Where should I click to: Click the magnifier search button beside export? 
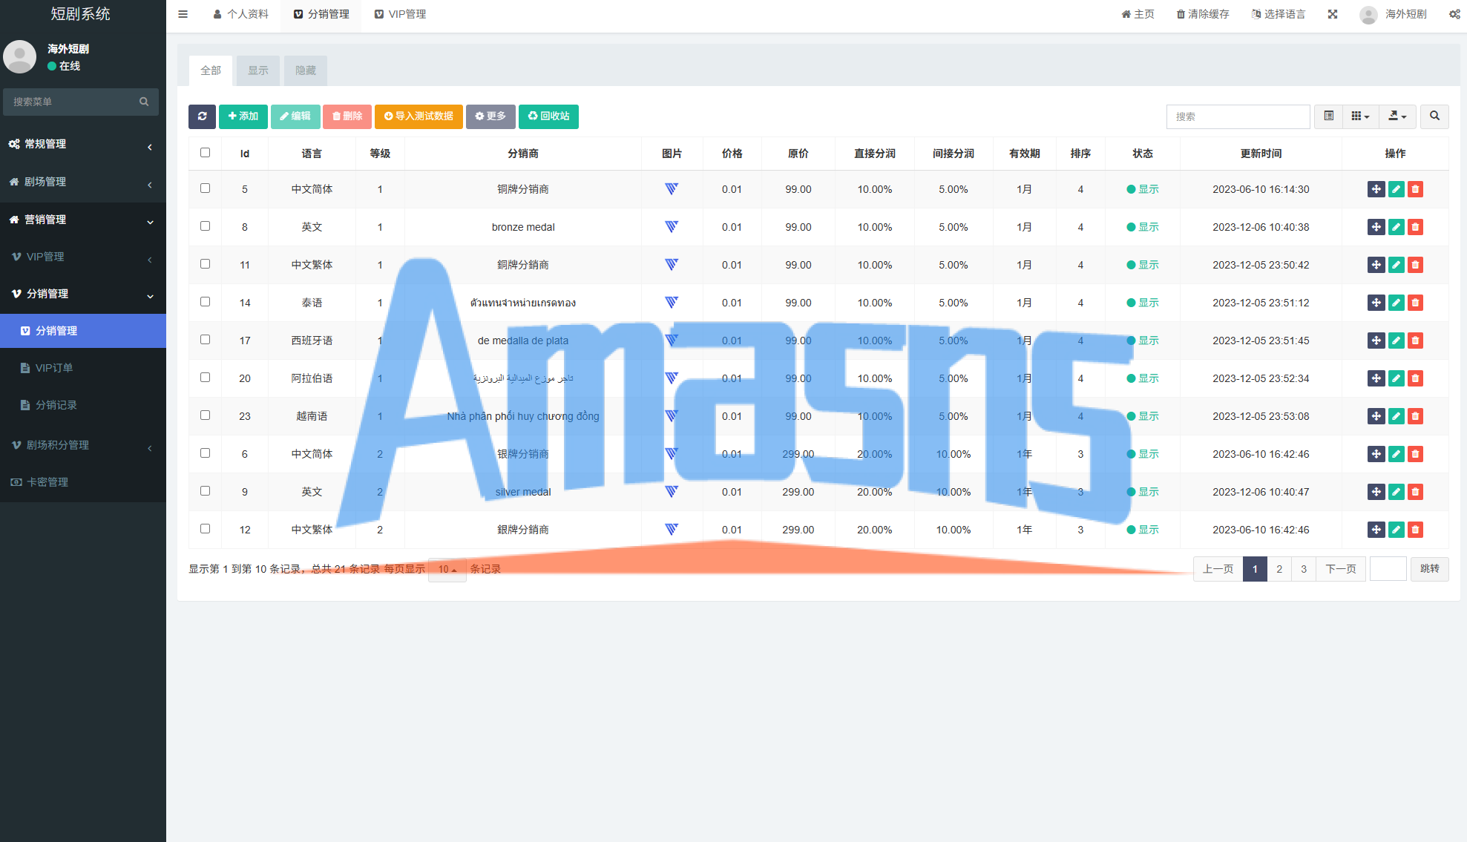[x=1434, y=116]
